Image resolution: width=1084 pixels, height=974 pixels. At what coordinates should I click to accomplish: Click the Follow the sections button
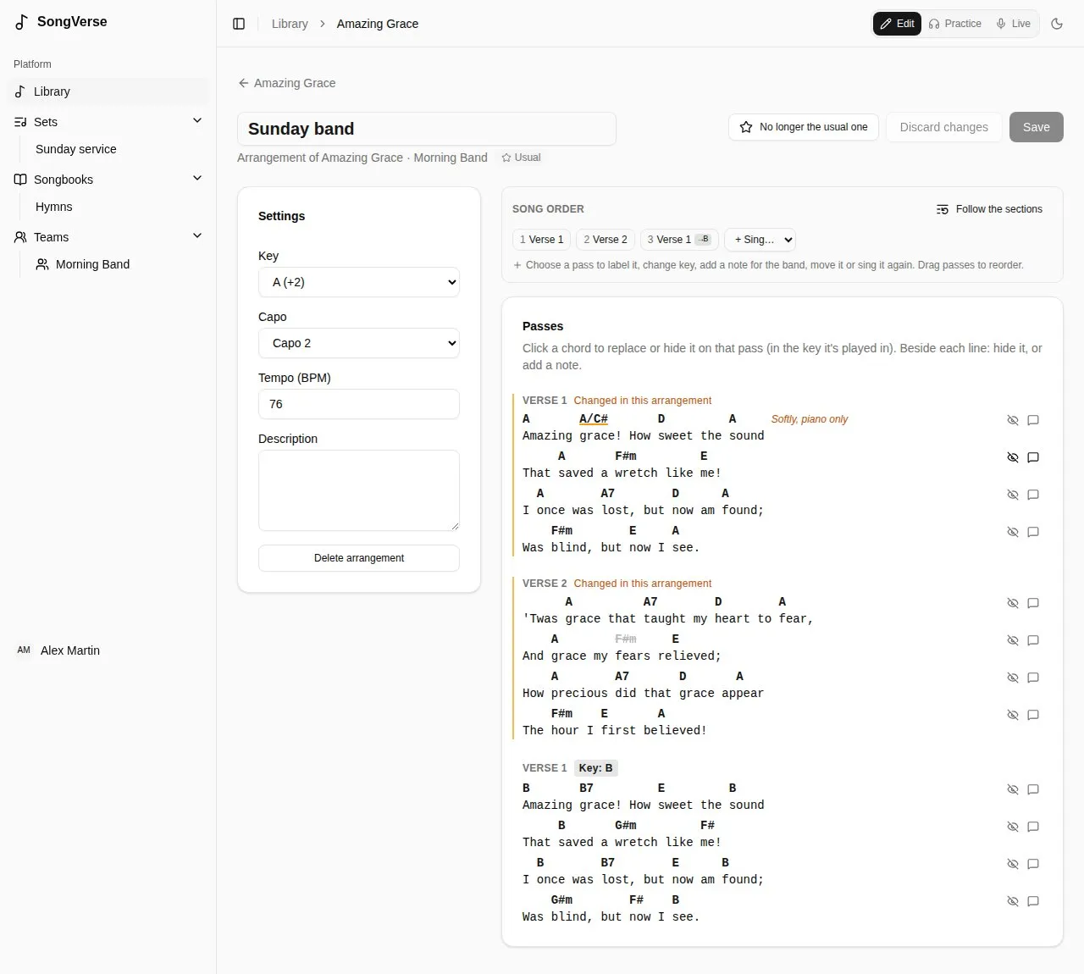pyautogui.click(x=989, y=209)
